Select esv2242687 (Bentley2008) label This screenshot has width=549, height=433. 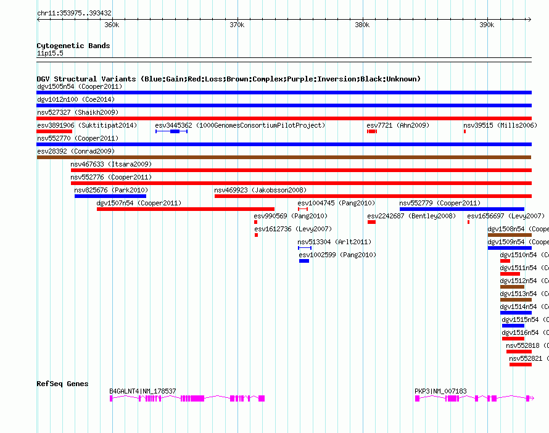(411, 216)
